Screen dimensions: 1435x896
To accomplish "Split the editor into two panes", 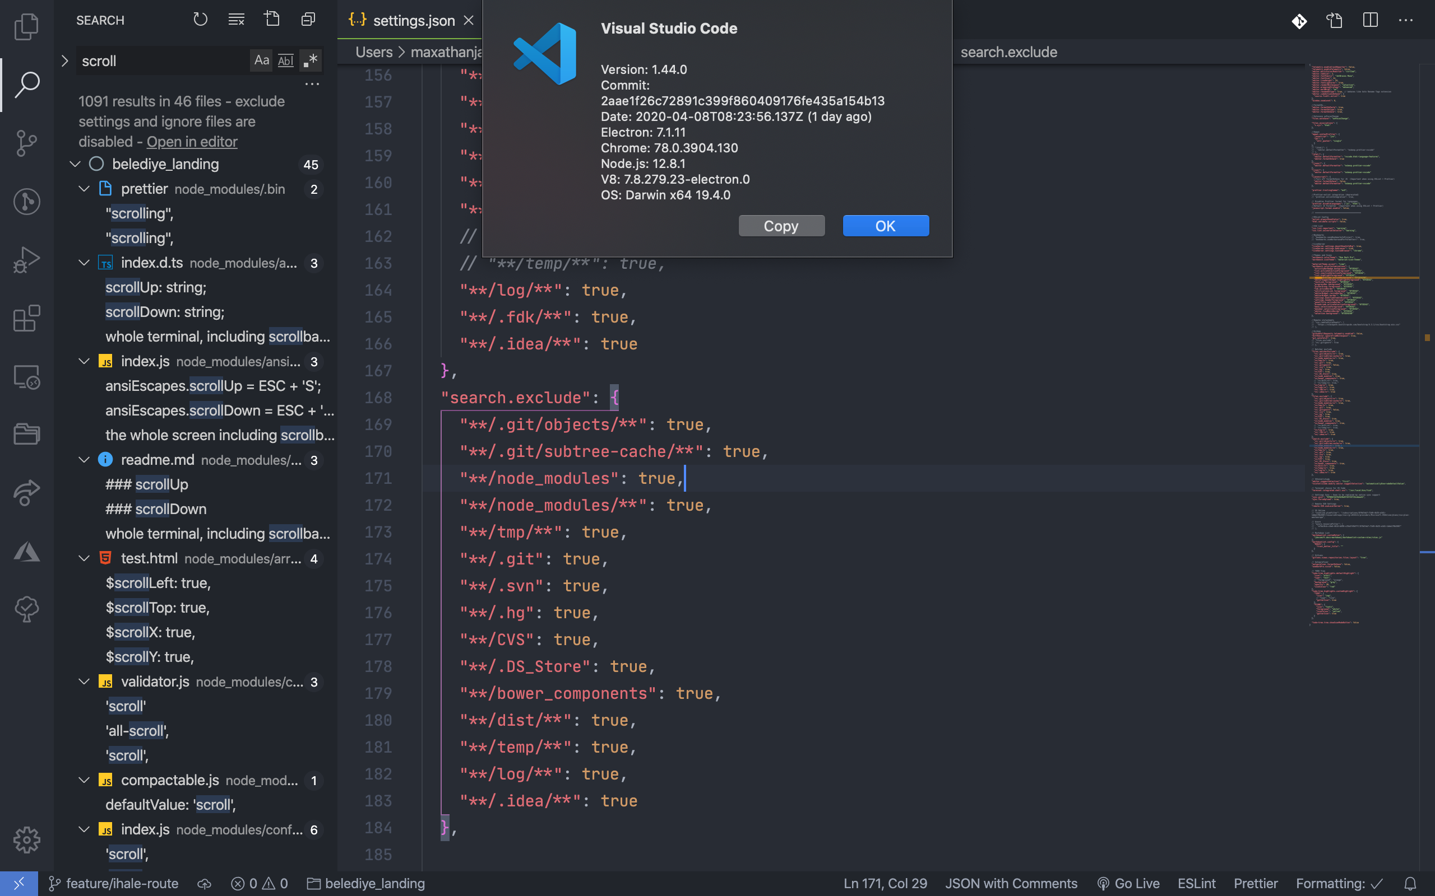I will click(x=1371, y=20).
